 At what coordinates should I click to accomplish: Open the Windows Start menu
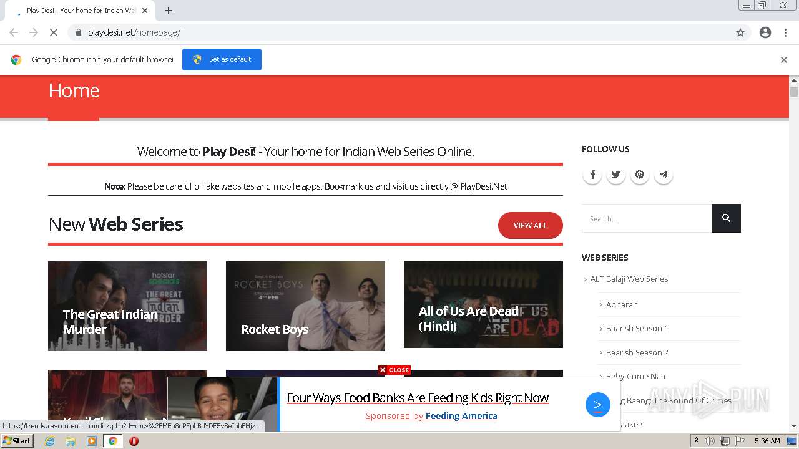click(17, 441)
